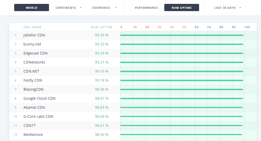Open the LAST 30 DAYS dropdown
The image size is (261, 141).
coord(227,8)
